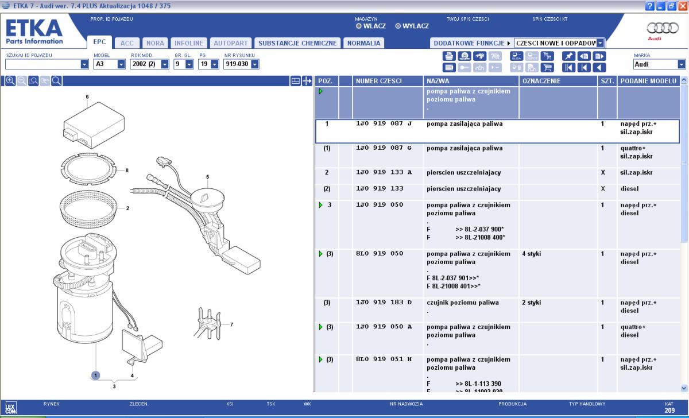The image size is (689, 418).
Task: Click callout number 5 in the diagram
Action: 208,177
